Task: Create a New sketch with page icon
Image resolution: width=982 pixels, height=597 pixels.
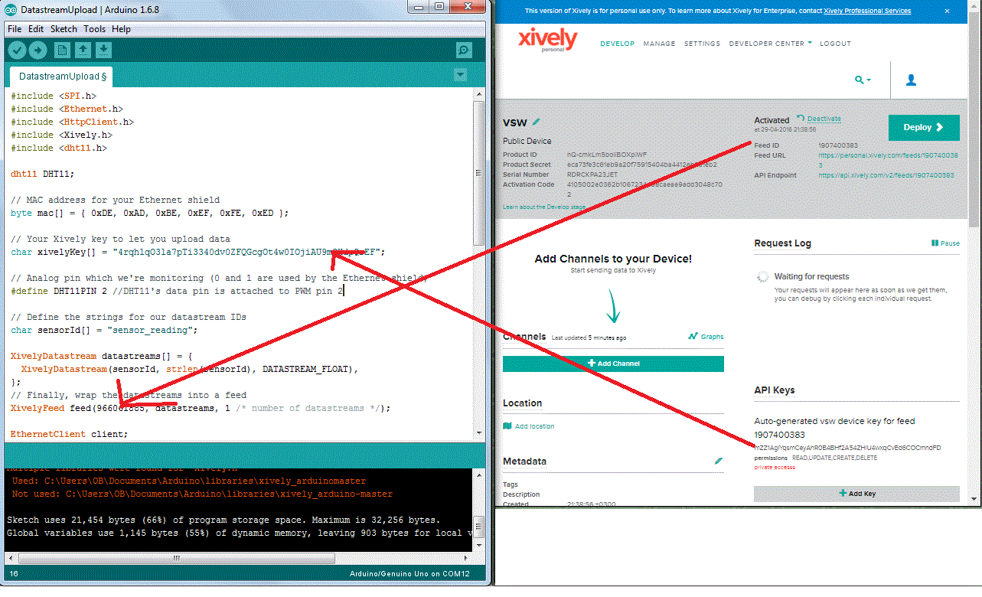Action: pyautogui.click(x=62, y=51)
